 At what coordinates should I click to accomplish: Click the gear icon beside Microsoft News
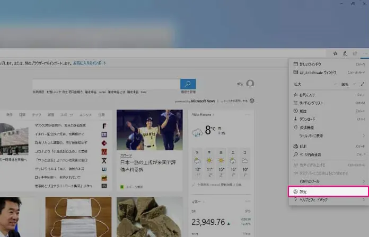coord(252,101)
